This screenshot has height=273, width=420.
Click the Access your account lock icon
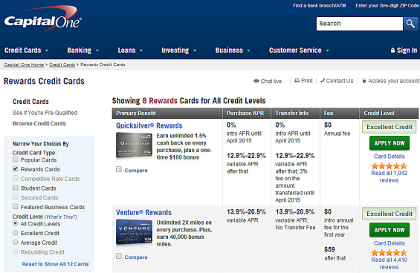click(x=364, y=80)
